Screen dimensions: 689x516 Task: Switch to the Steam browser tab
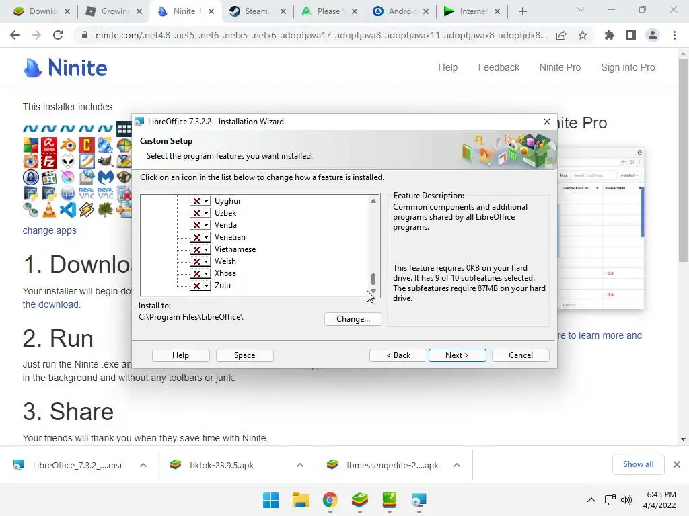click(256, 11)
